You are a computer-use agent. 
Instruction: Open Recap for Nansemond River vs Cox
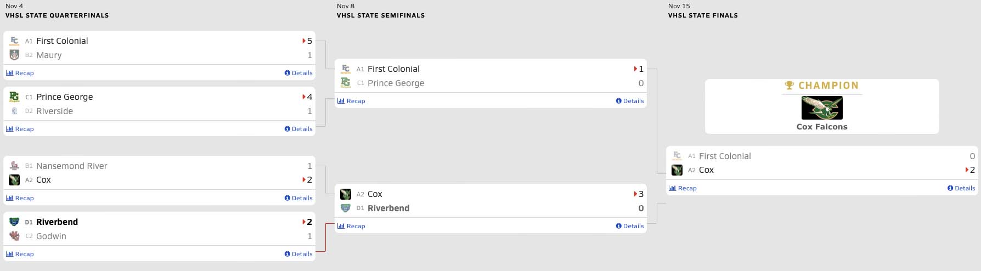tap(20, 198)
